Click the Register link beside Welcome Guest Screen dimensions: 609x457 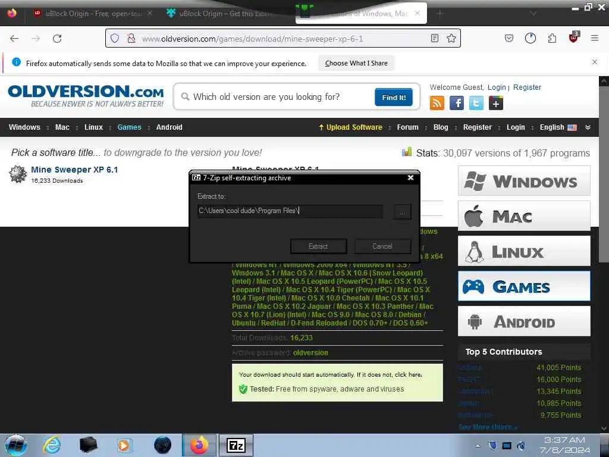[527, 87]
